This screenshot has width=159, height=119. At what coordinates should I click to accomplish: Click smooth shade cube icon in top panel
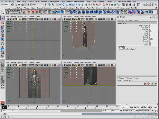[42, 19]
